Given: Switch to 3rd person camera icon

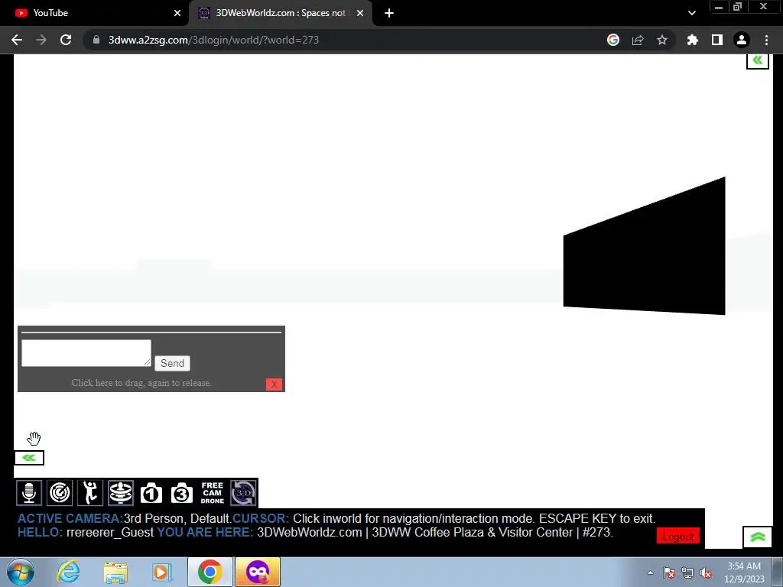Looking at the screenshot, I should (182, 493).
